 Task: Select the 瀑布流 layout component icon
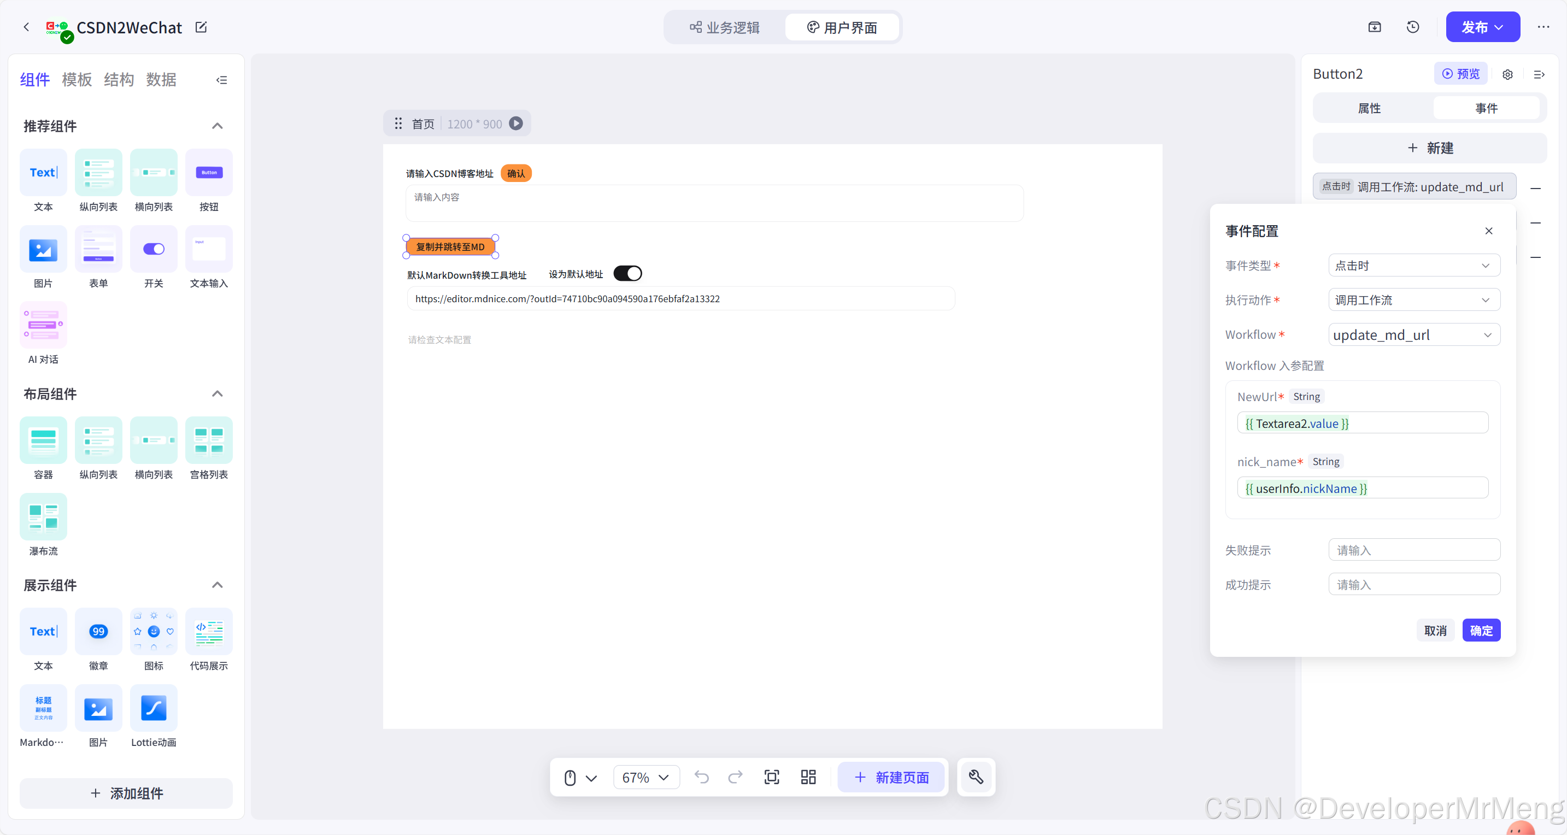43,517
